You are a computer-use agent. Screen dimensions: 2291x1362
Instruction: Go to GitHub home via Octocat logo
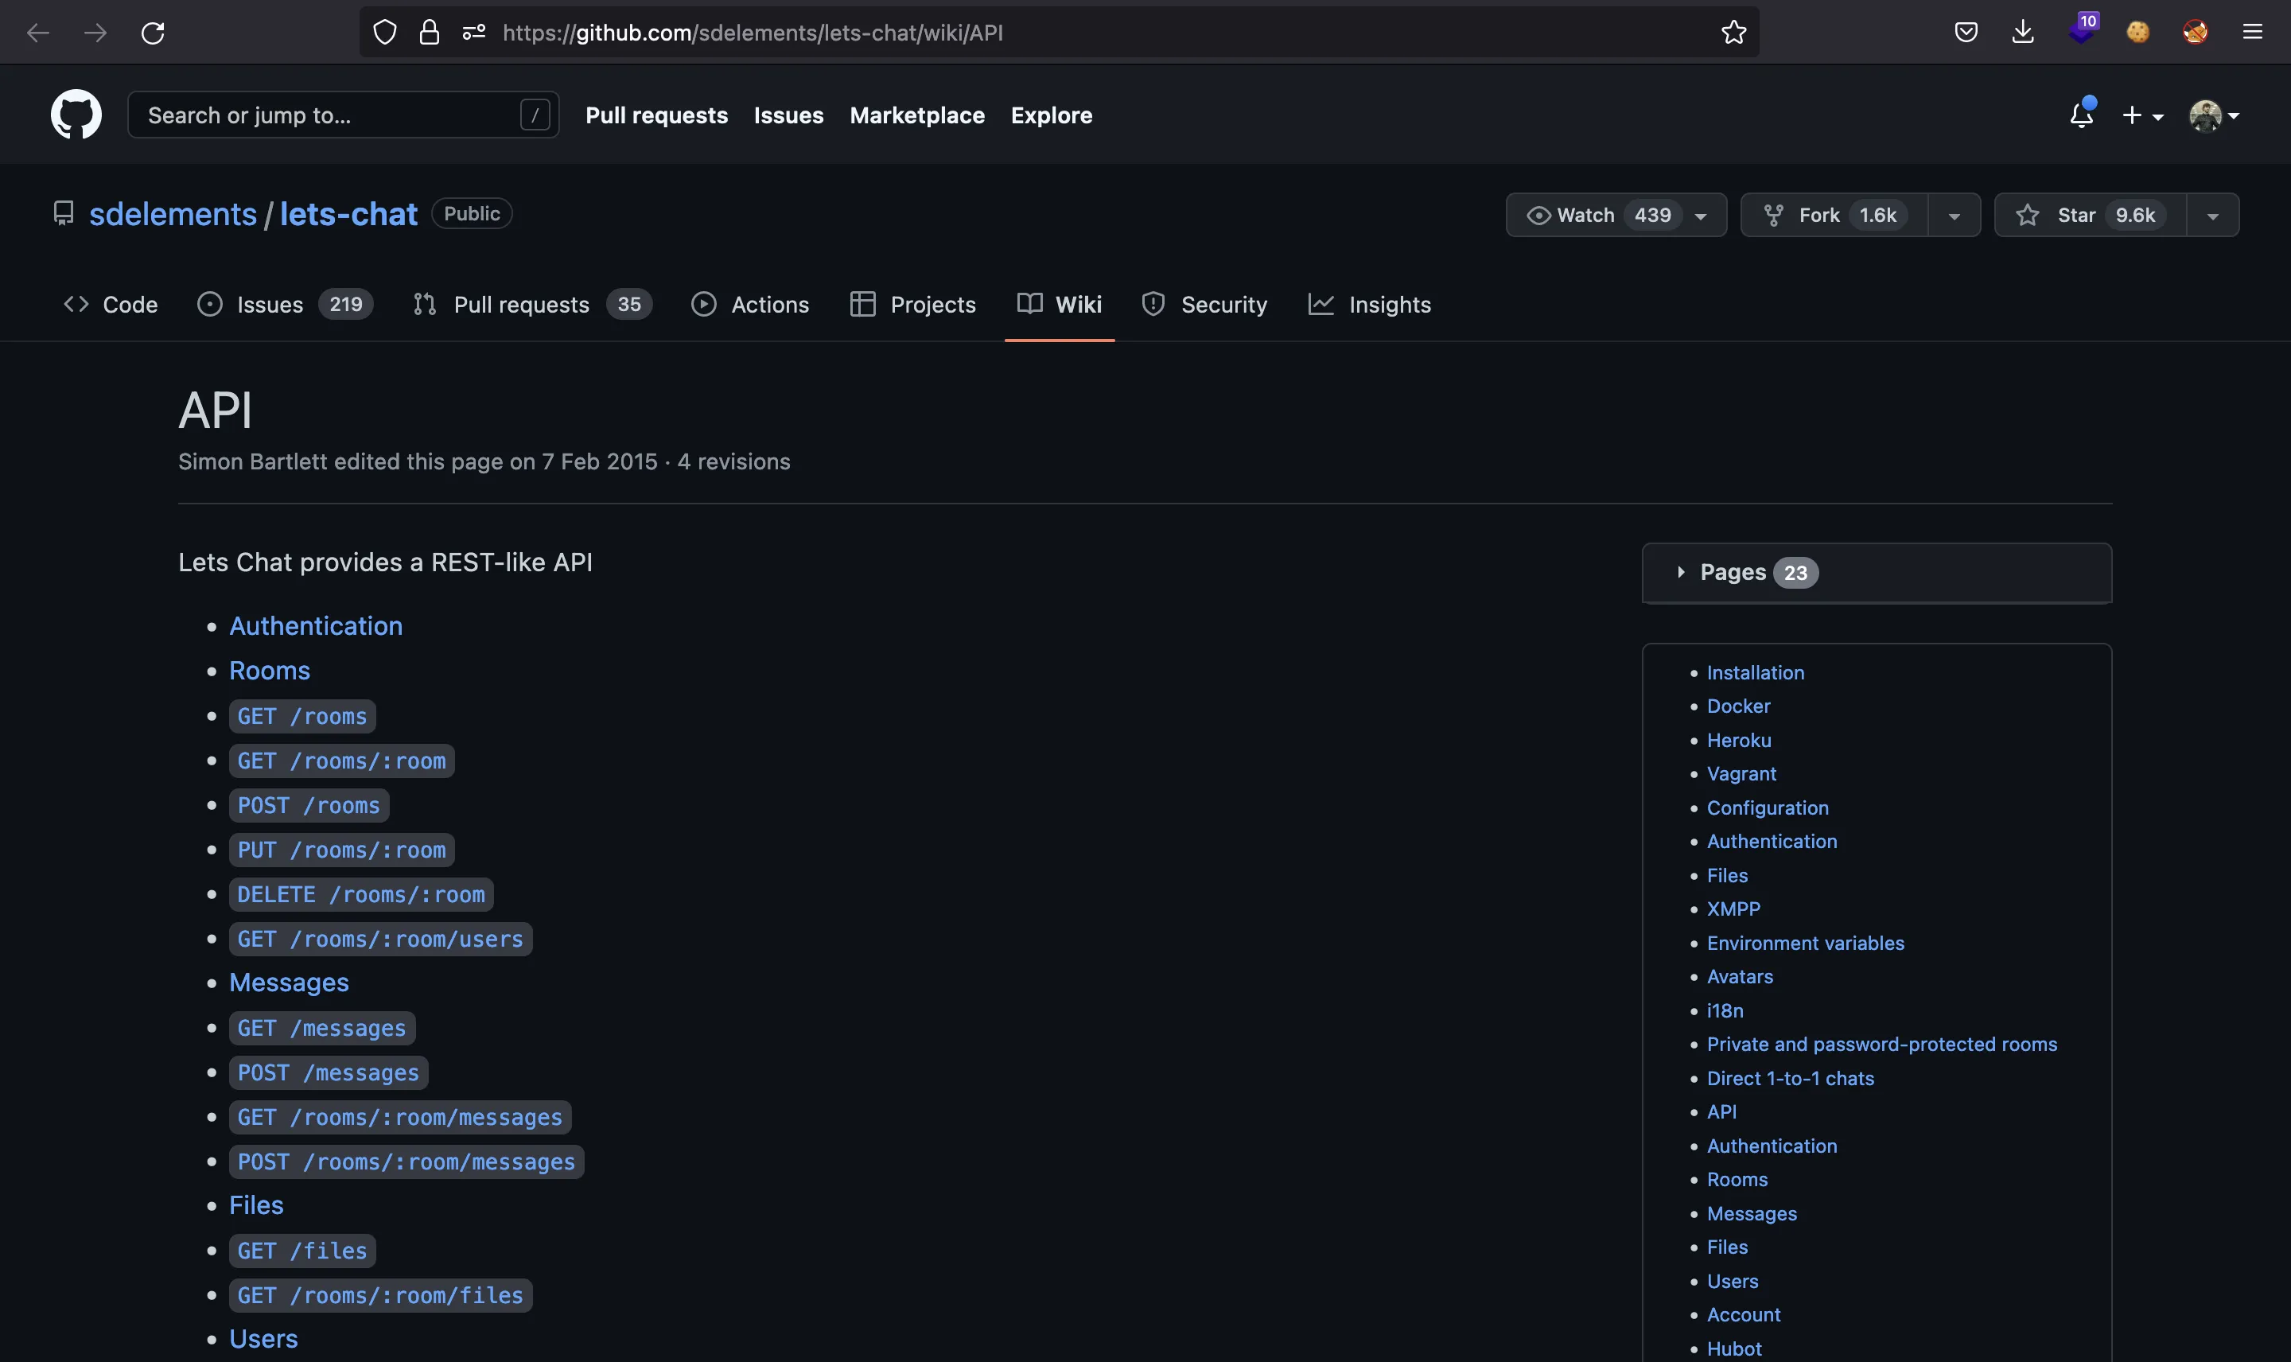[x=76, y=115]
